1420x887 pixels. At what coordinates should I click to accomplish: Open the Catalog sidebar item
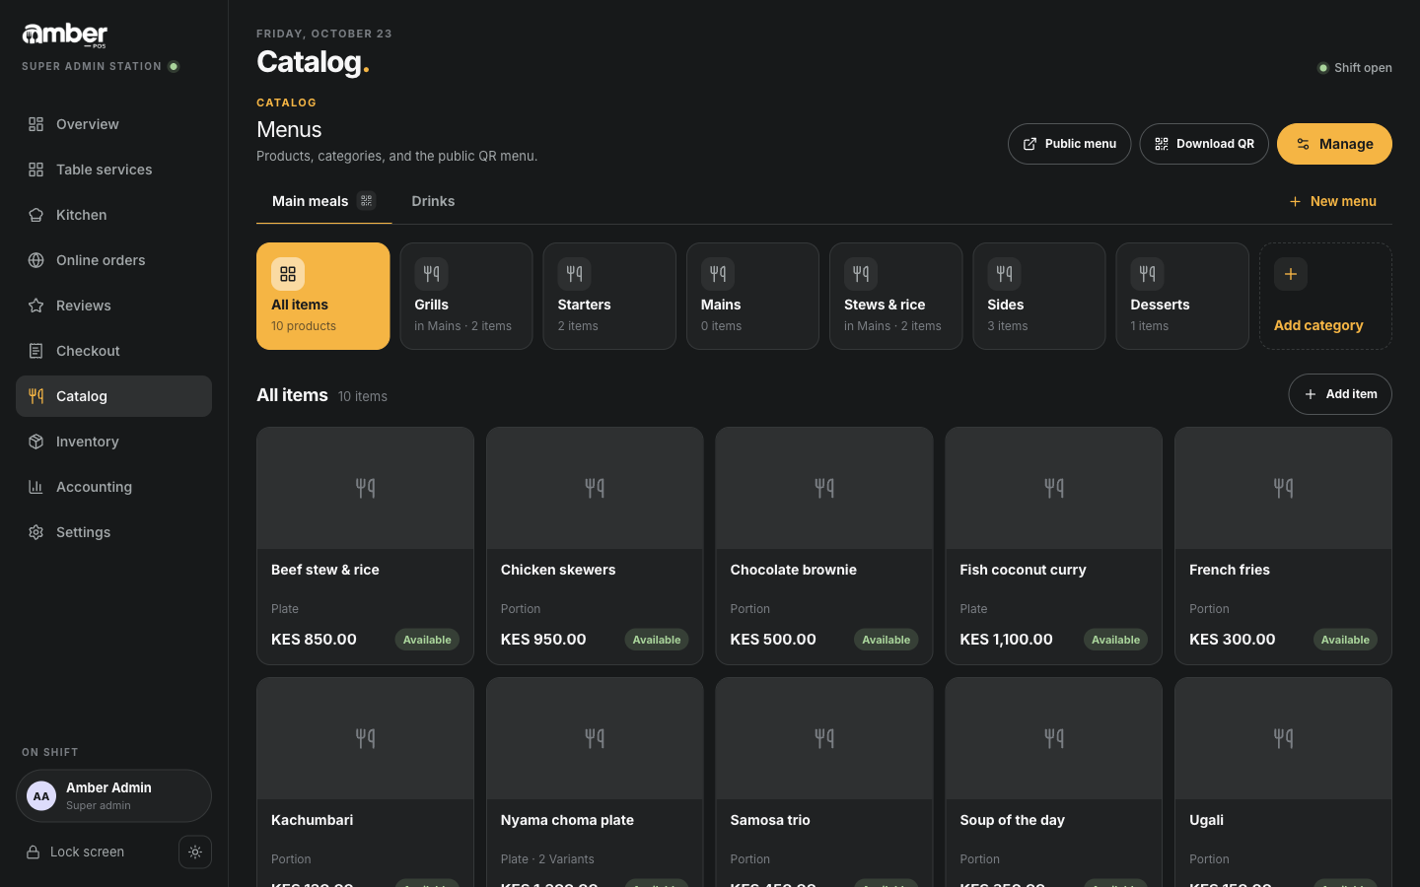coord(113,396)
